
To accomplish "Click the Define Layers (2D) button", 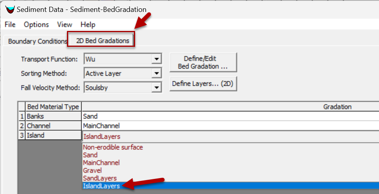I will tap(203, 84).
